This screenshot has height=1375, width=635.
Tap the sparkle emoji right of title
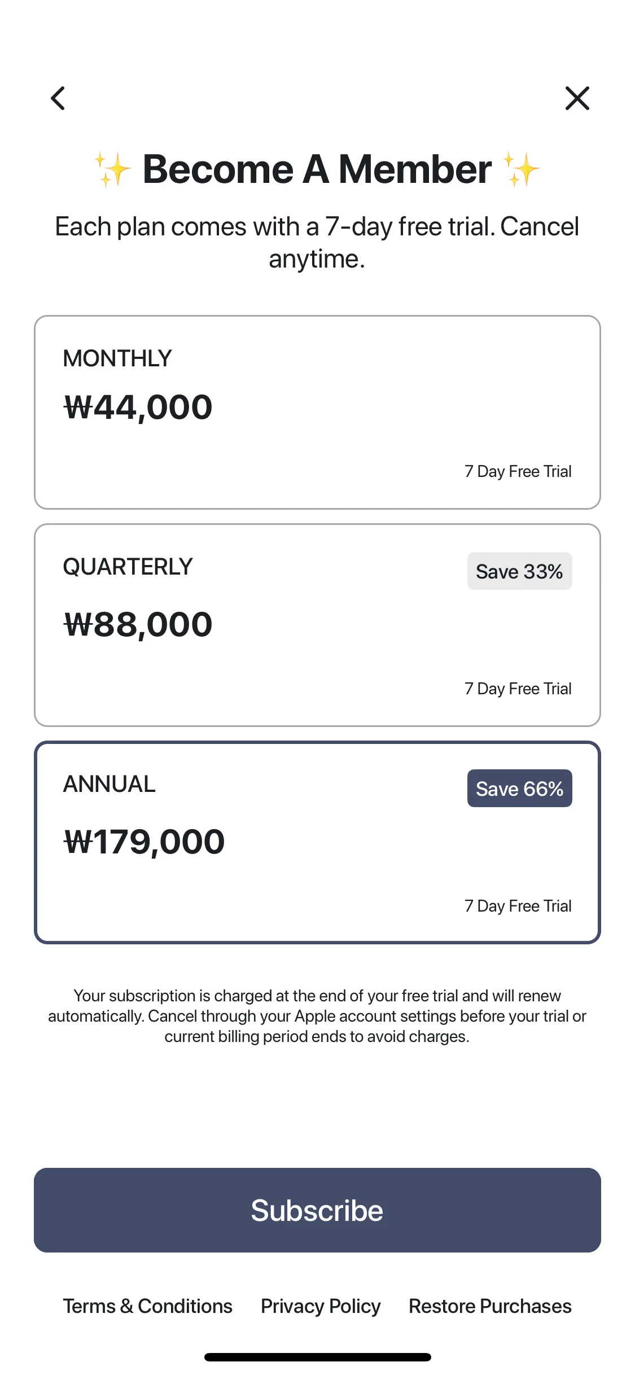pos(522,169)
